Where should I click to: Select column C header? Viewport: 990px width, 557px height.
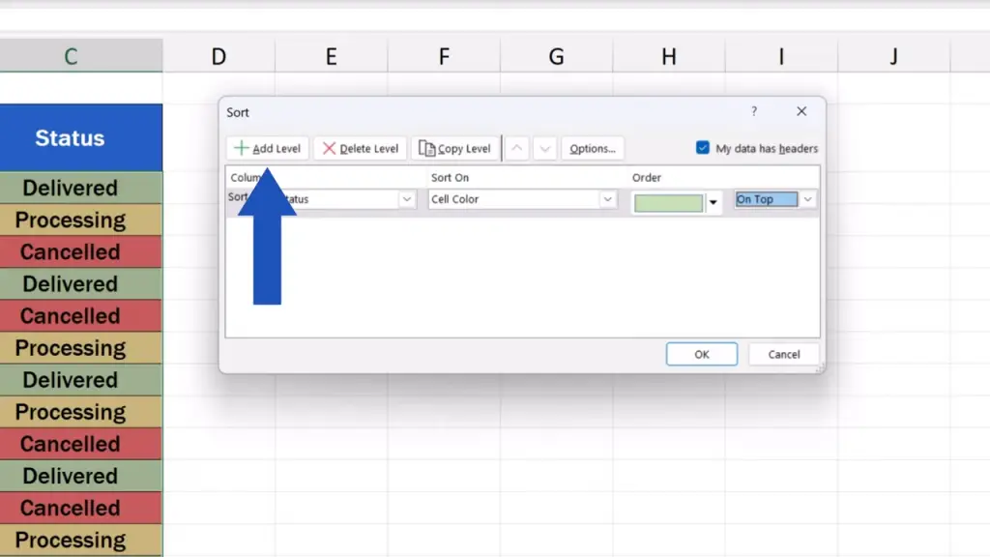point(71,57)
